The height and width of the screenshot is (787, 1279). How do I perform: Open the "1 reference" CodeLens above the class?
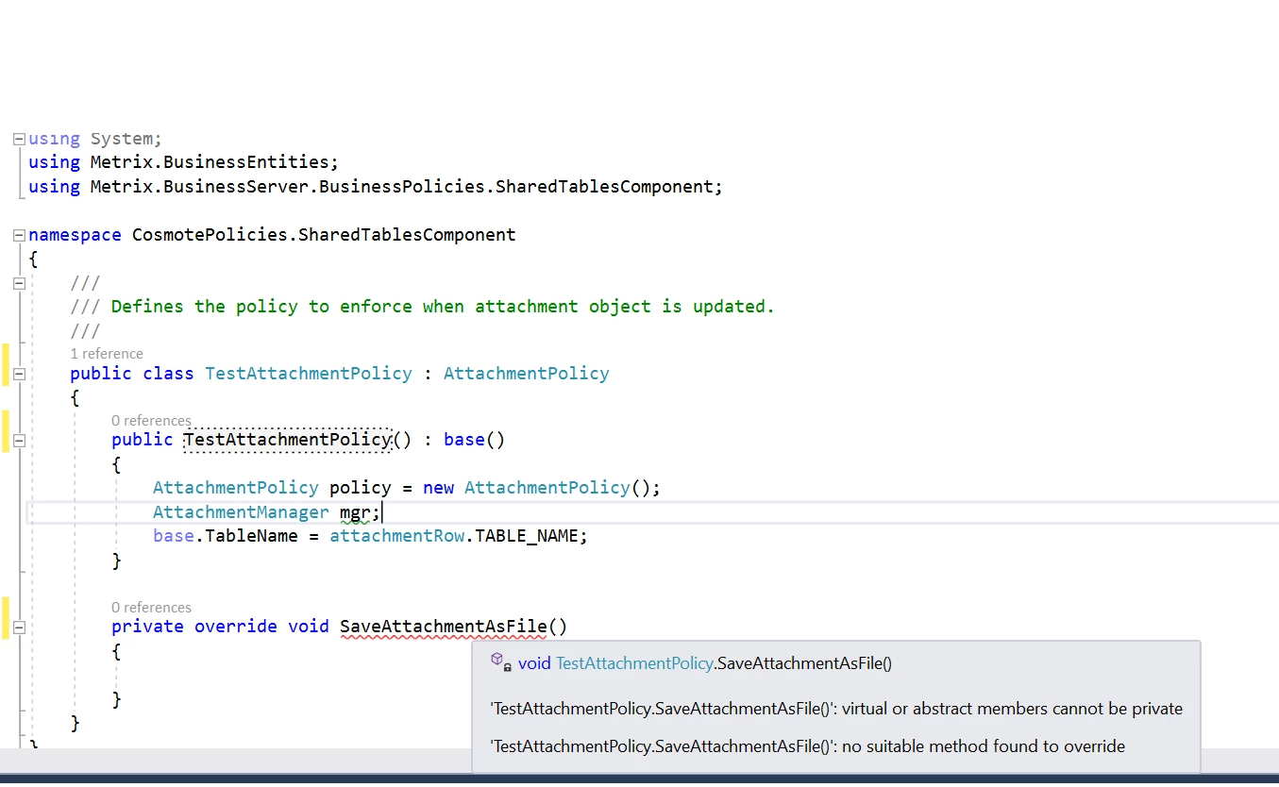[x=107, y=354]
